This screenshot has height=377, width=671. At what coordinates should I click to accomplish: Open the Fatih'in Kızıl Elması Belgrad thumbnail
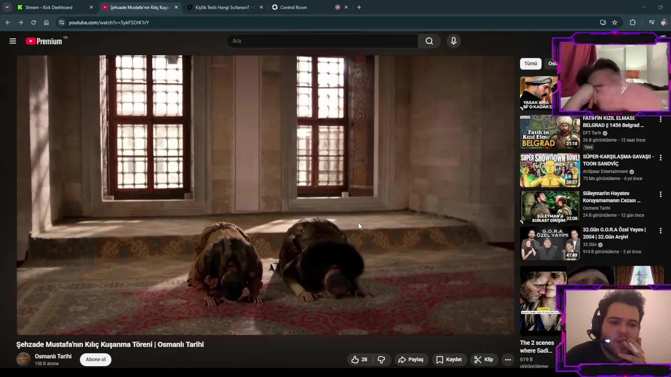coord(550,132)
